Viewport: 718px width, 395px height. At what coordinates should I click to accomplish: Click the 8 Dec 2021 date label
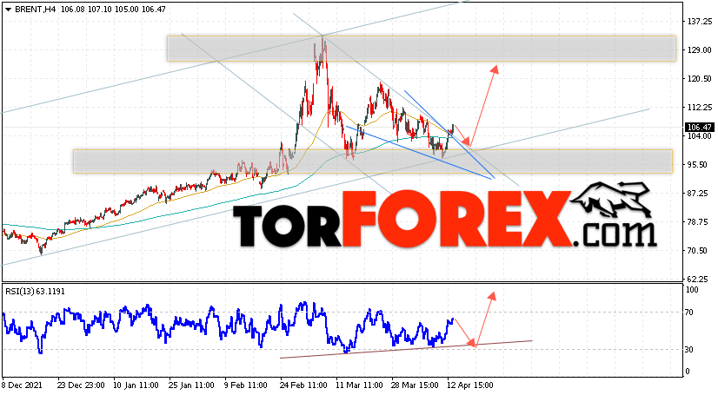pos(22,385)
